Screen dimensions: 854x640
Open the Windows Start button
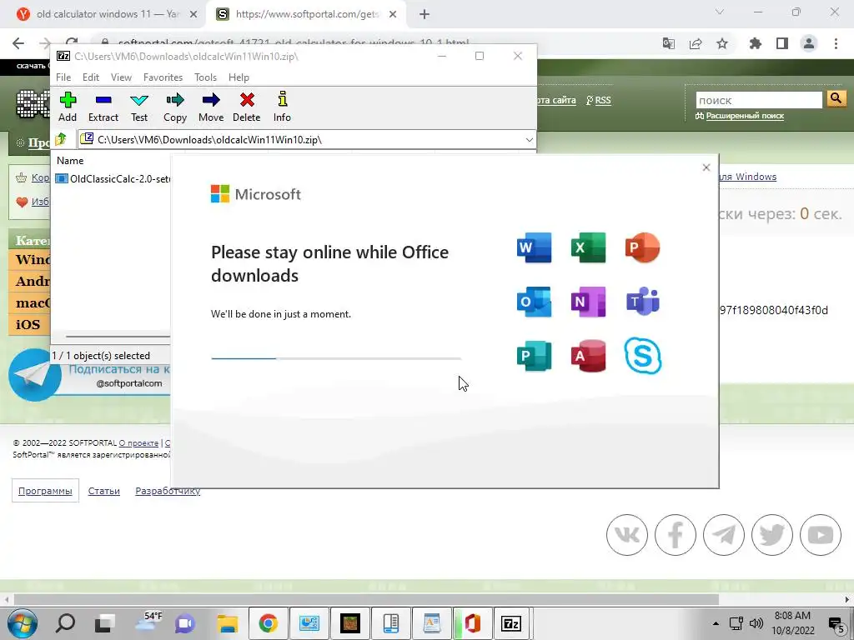[23, 623]
